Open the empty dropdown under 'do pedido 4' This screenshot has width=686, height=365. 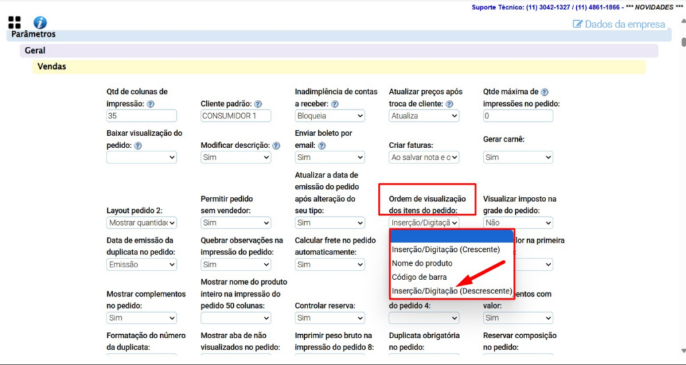click(x=424, y=318)
